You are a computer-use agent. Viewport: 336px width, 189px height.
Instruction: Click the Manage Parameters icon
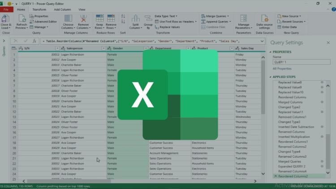[244, 19]
